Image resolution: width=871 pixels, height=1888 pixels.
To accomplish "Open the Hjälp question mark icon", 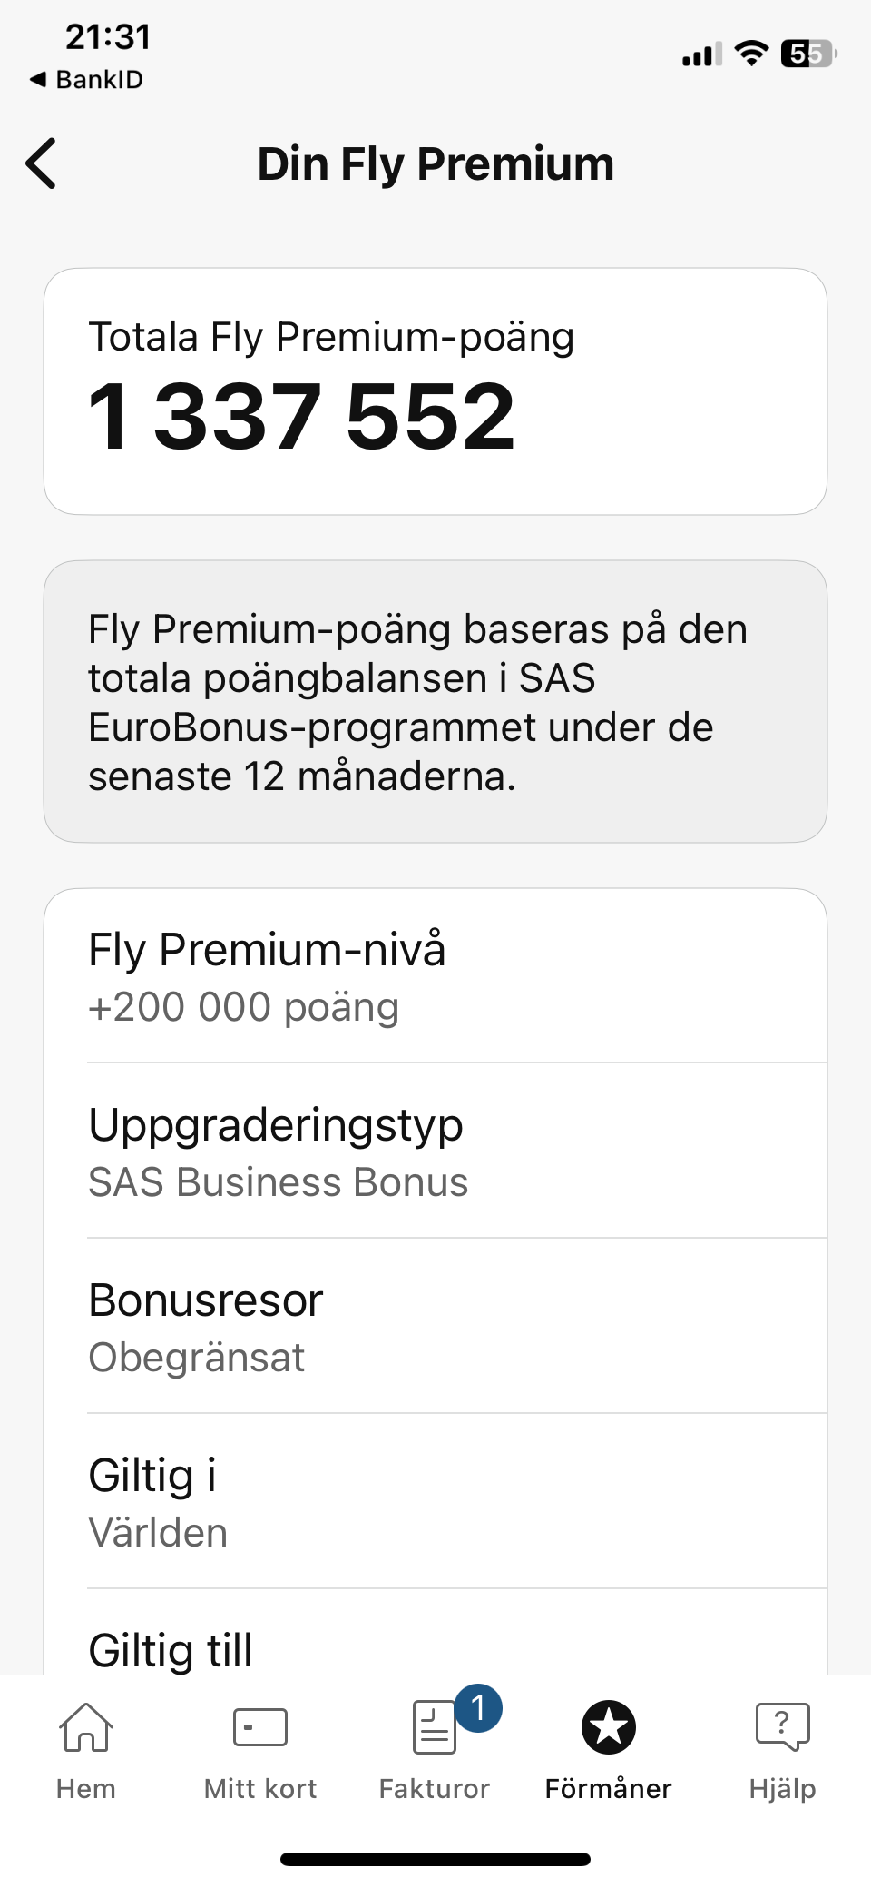I will pos(782,1725).
